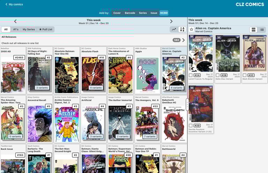
Task: Toggle A-Z sort order
Action: [x=182, y=29]
